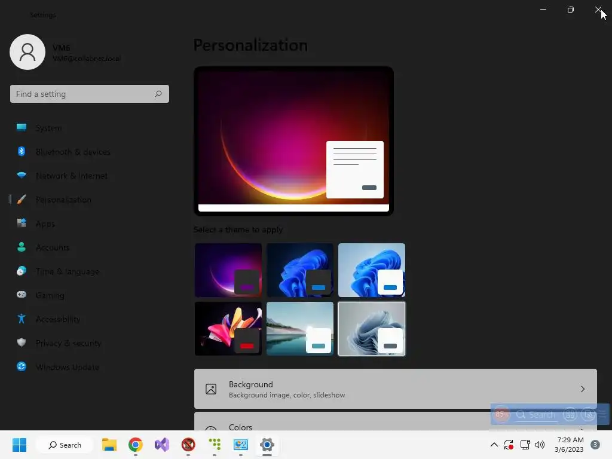
Task: Apply the colorful flower dark theme
Action: click(x=228, y=329)
